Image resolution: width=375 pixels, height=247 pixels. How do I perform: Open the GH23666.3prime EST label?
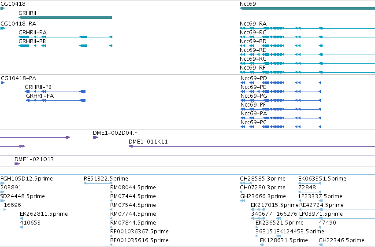pos(263,197)
